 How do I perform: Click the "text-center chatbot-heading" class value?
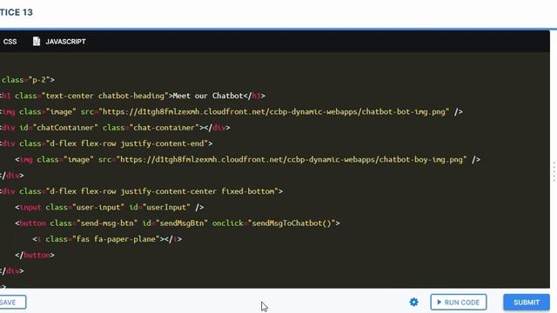click(x=104, y=96)
